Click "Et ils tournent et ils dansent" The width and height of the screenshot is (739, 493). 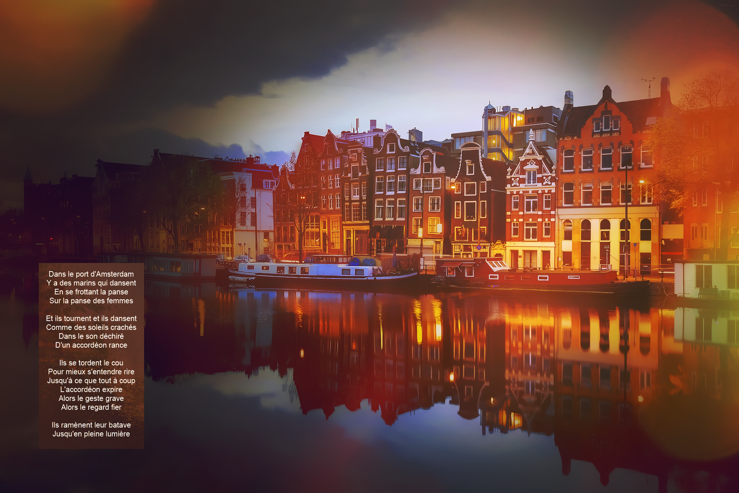pyautogui.click(x=91, y=318)
